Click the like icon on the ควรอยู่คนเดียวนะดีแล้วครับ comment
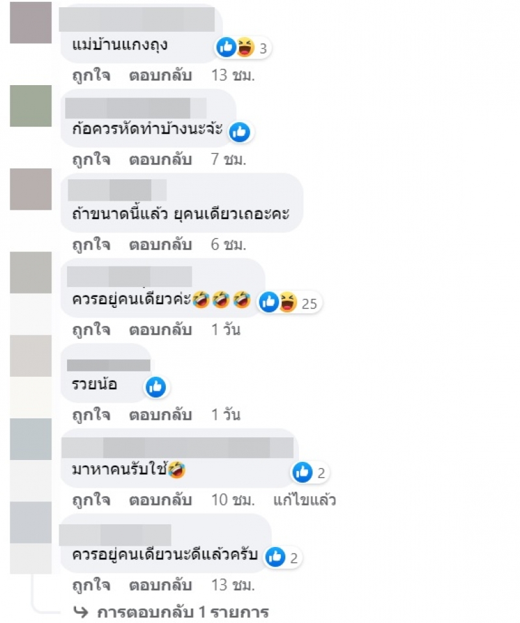The image size is (520, 623). click(275, 557)
